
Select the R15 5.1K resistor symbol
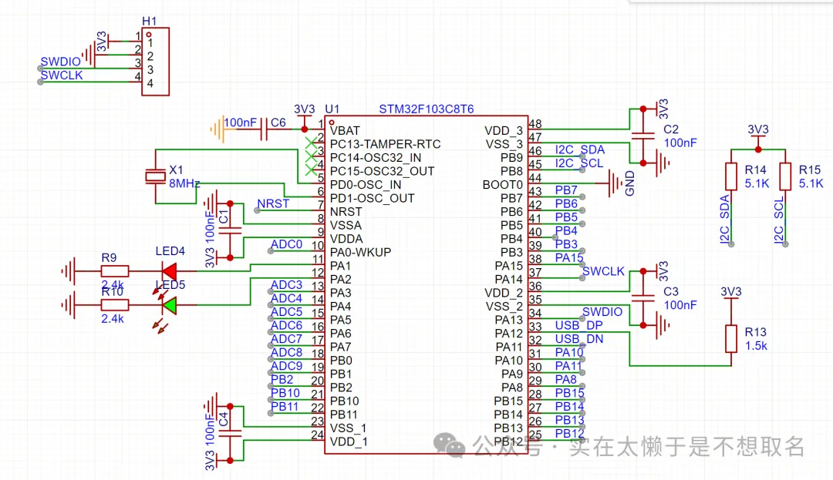(x=785, y=176)
